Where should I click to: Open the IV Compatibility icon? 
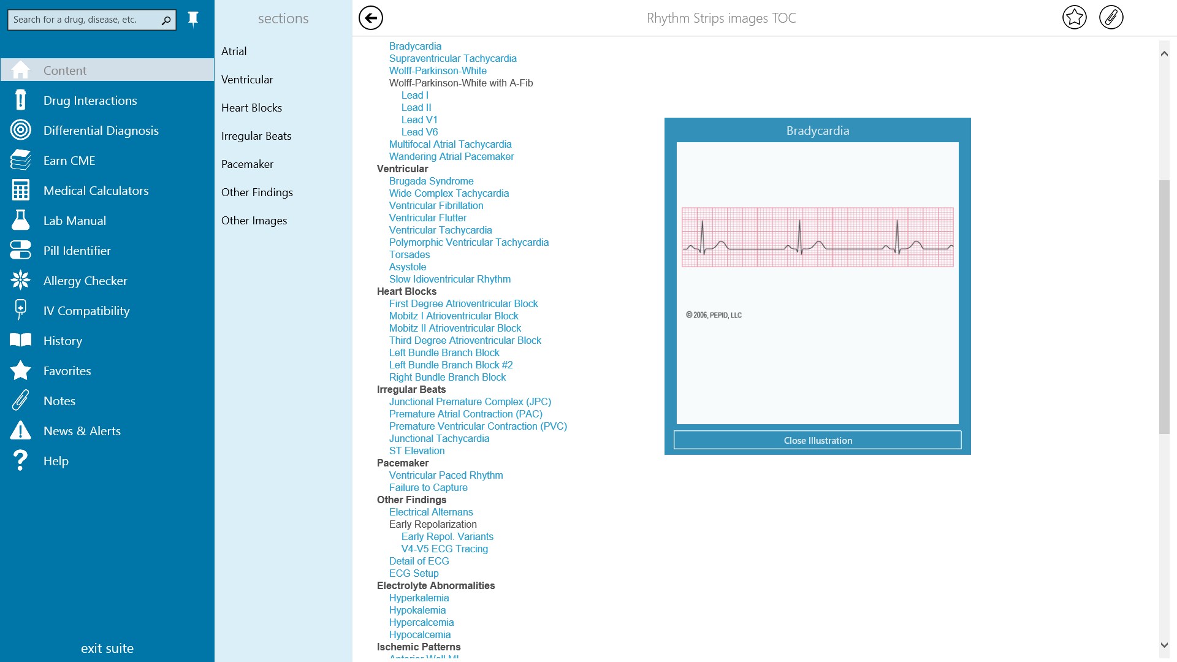21,311
